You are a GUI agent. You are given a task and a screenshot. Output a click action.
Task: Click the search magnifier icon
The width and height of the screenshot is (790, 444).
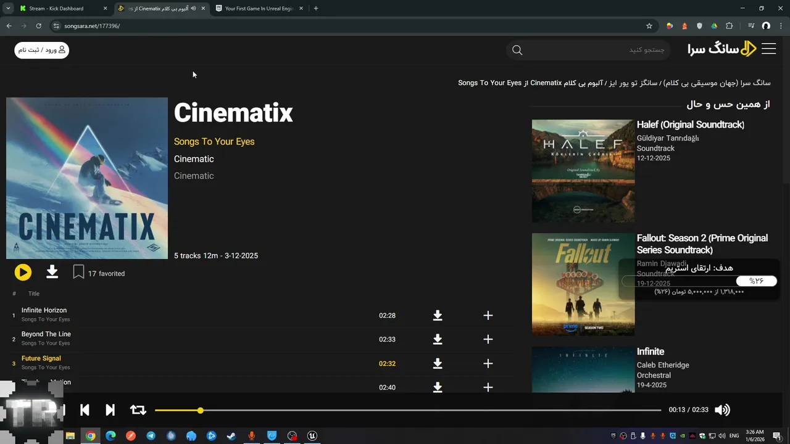[517, 50]
